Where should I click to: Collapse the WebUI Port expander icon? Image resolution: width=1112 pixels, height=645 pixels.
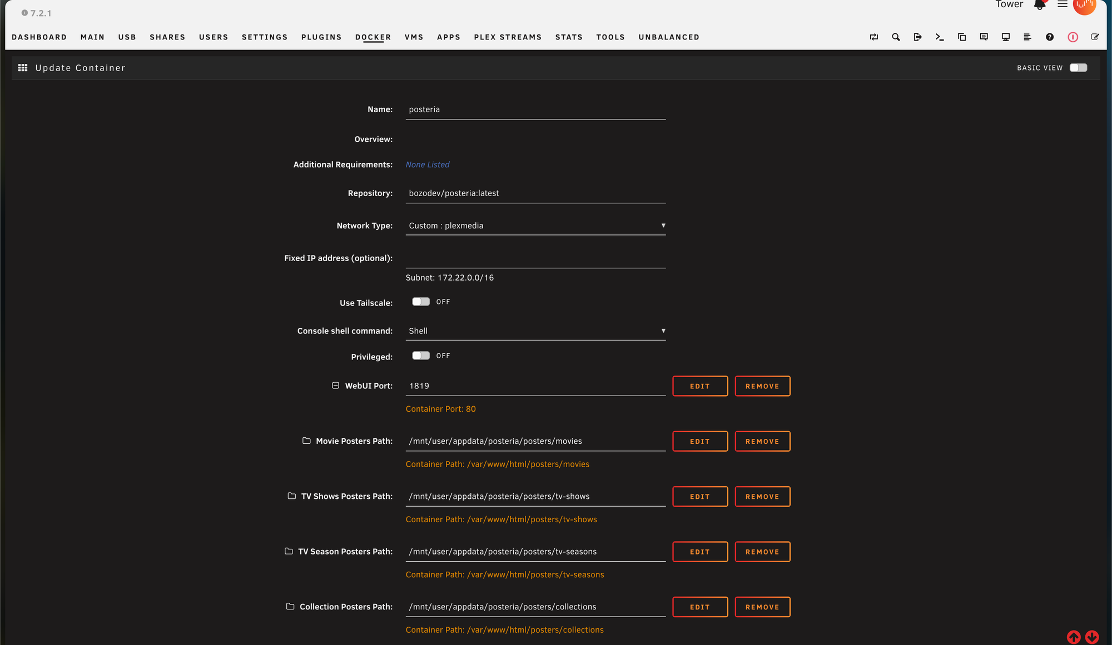point(335,386)
